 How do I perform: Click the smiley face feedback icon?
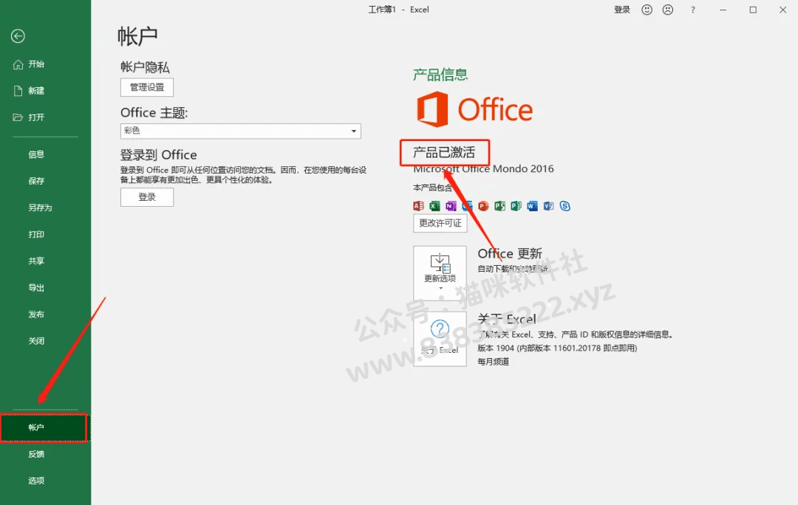pos(647,10)
